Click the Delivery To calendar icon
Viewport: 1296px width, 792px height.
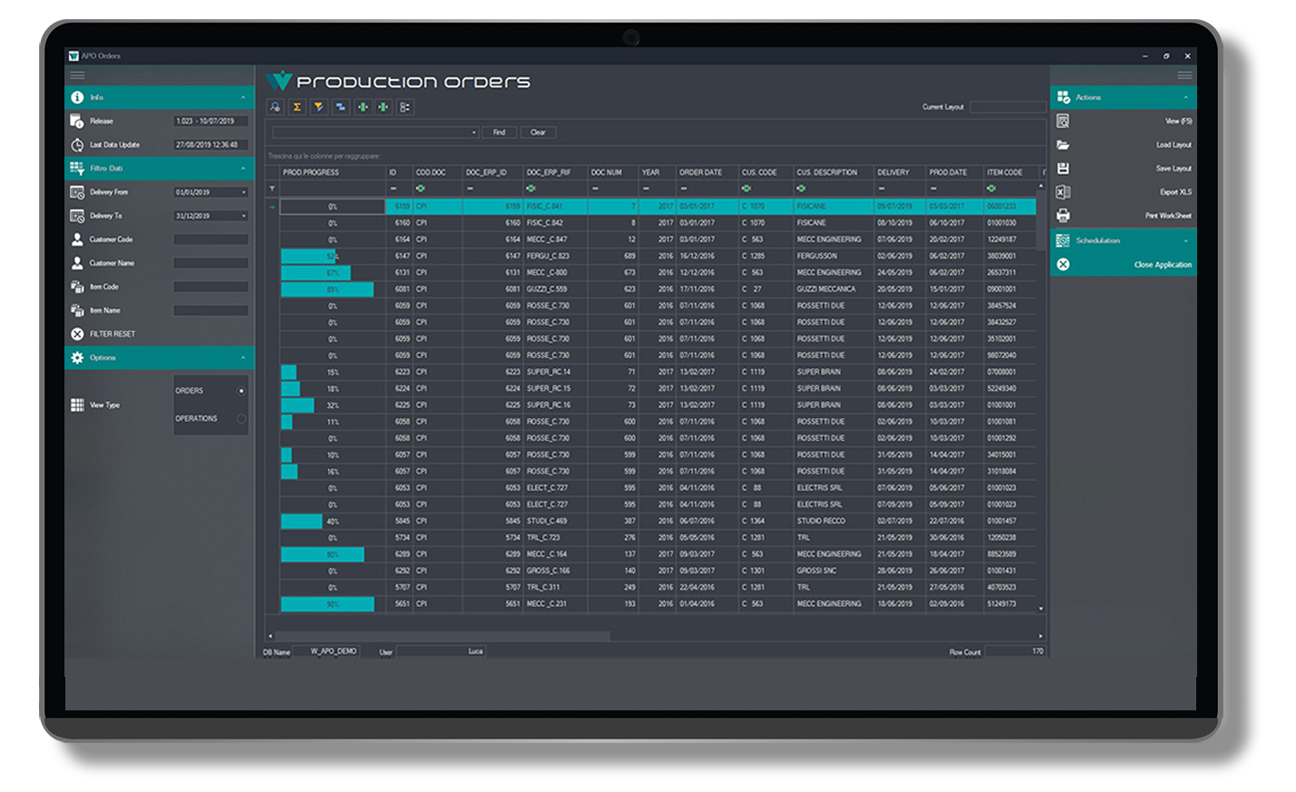(x=77, y=216)
